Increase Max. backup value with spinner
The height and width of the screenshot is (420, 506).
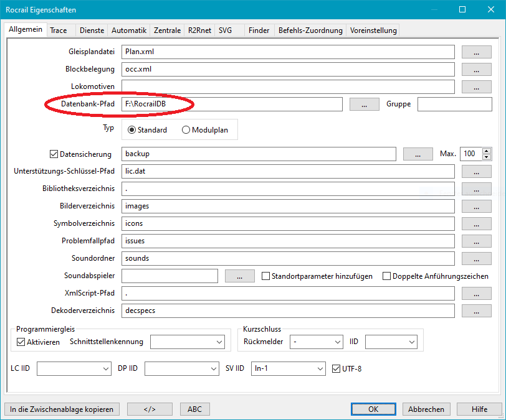(x=487, y=151)
